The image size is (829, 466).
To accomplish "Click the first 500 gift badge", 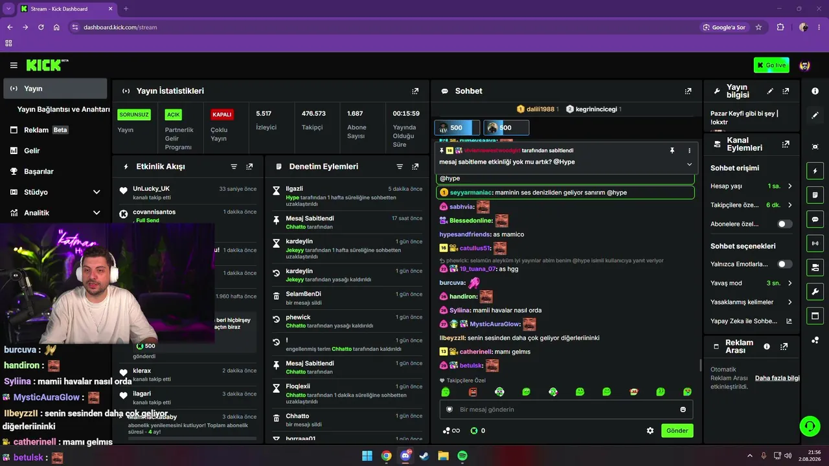I will click(x=457, y=128).
